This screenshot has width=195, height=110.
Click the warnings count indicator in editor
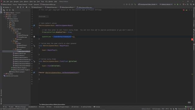pos(187,10)
